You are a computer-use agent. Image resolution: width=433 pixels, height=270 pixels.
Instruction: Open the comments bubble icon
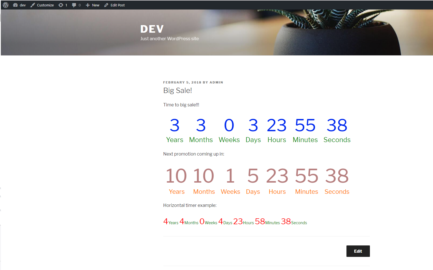click(74, 5)
